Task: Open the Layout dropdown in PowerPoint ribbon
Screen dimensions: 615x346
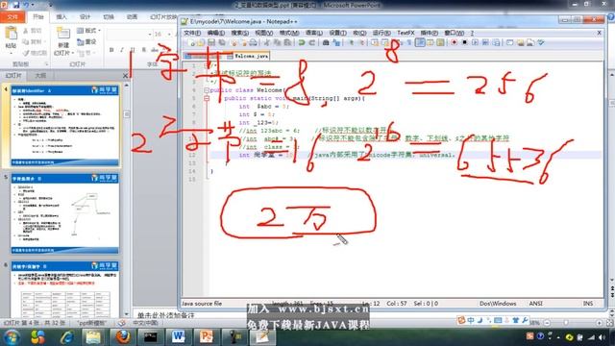Action: [x=88, y=31]
